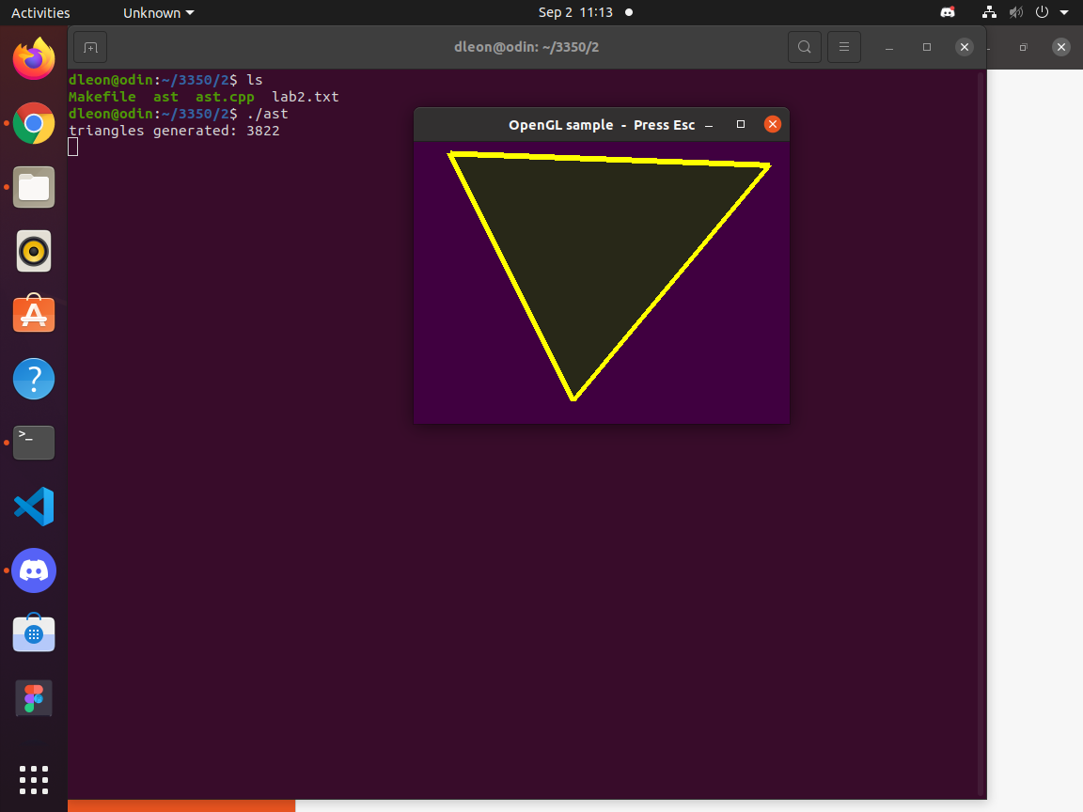1083x812 pixels.
Task: Open Discord from the dock
Action: [34, 570]
